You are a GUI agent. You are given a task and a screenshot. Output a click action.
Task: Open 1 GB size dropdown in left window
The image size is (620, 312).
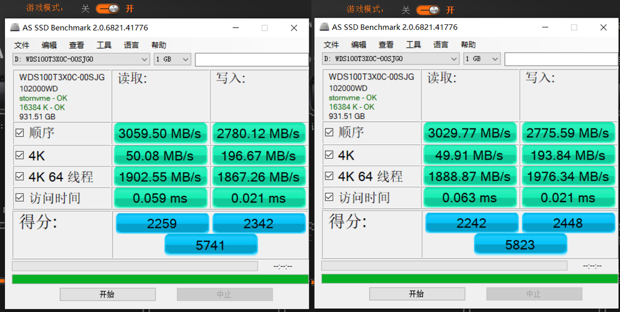[x=172, y=59]
